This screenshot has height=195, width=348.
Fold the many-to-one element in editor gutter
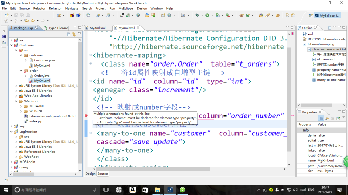click(x=91, y=133)
